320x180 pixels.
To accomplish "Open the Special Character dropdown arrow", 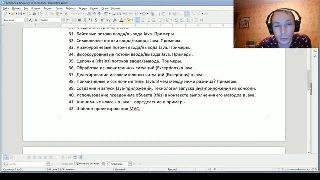I will (147, 14).
